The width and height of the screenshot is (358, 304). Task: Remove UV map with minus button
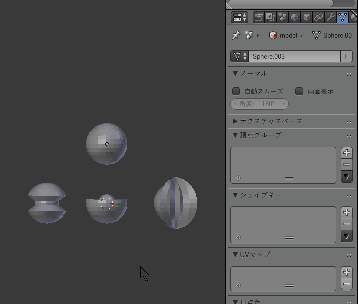point(347,284)
